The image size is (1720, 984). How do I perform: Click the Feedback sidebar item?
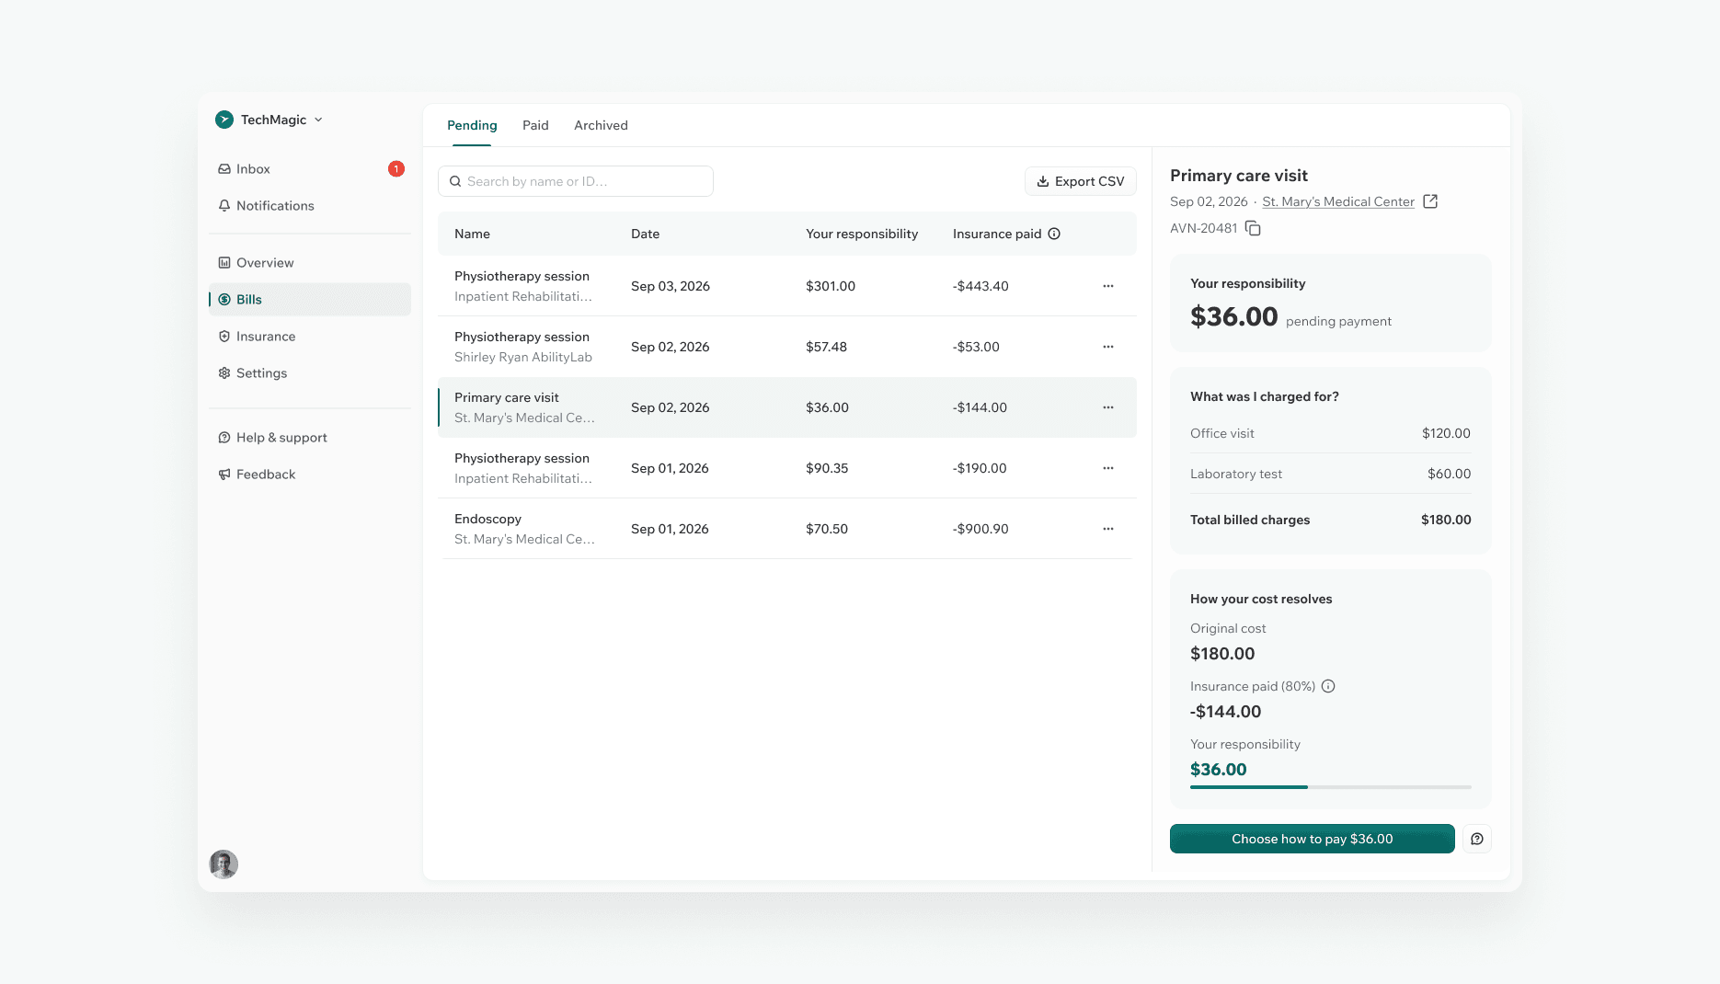(309, 475)
